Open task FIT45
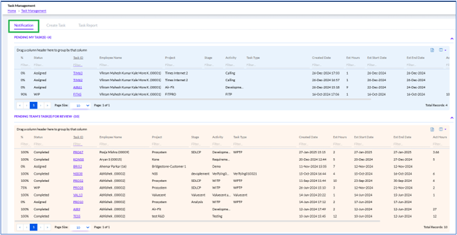The width and height of the screenshot is (457, 235). [x=77, y=95]
